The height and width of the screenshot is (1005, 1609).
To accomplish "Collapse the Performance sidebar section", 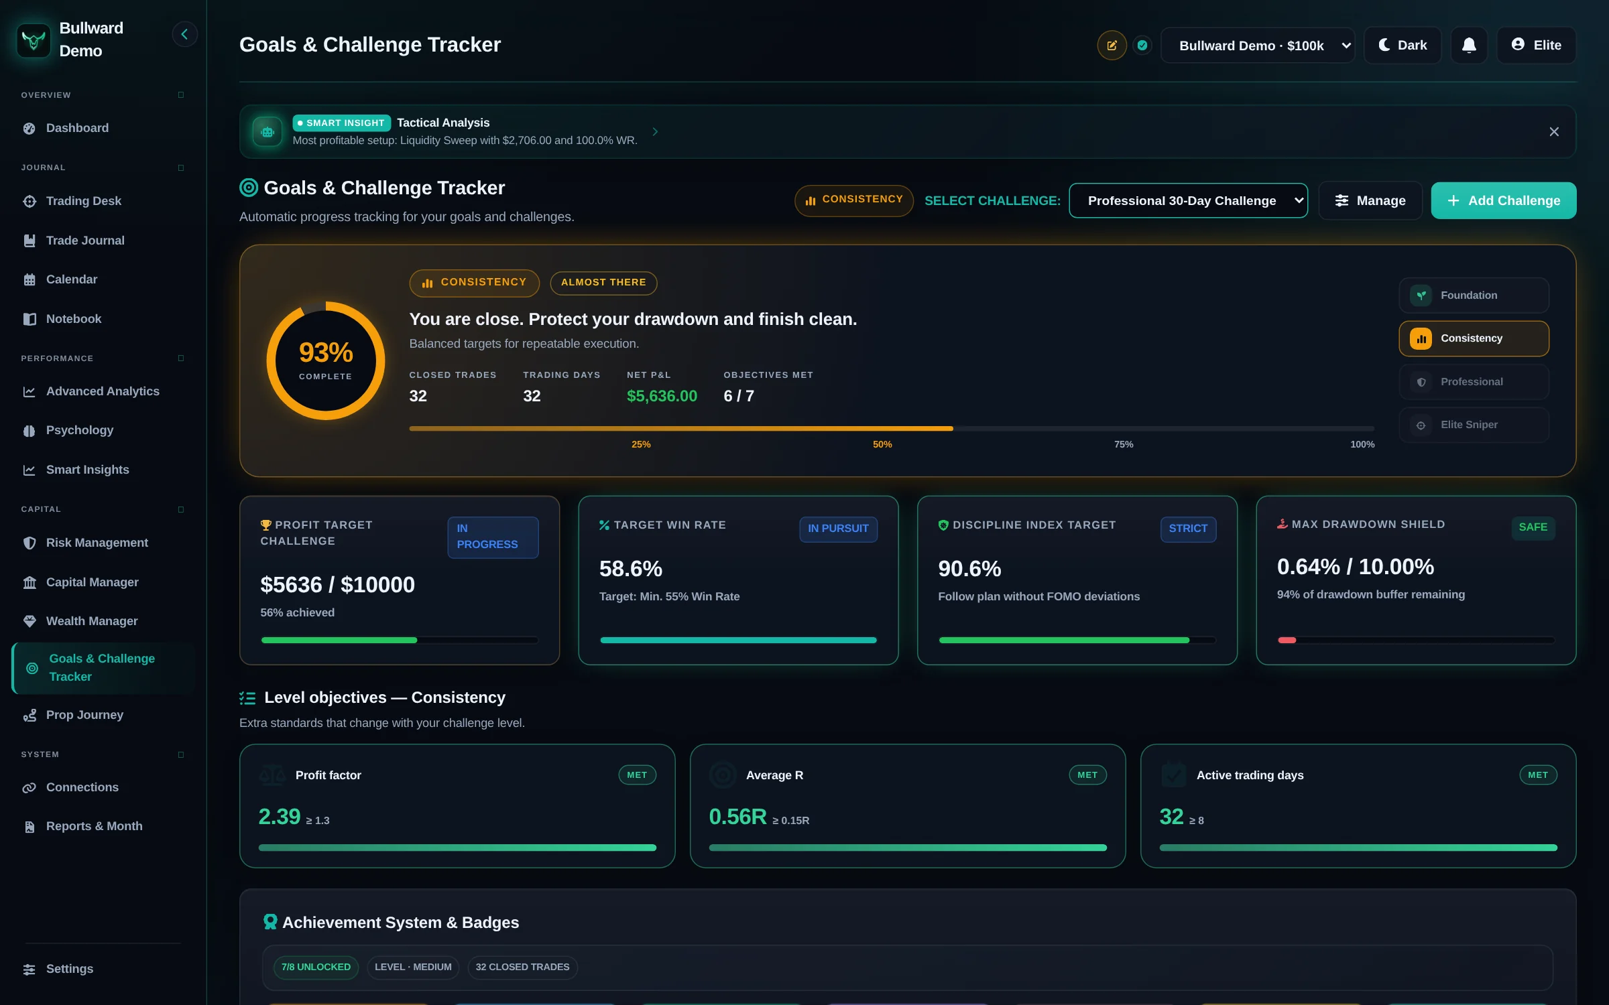I will pyautogui.click(x=181, y=358).
